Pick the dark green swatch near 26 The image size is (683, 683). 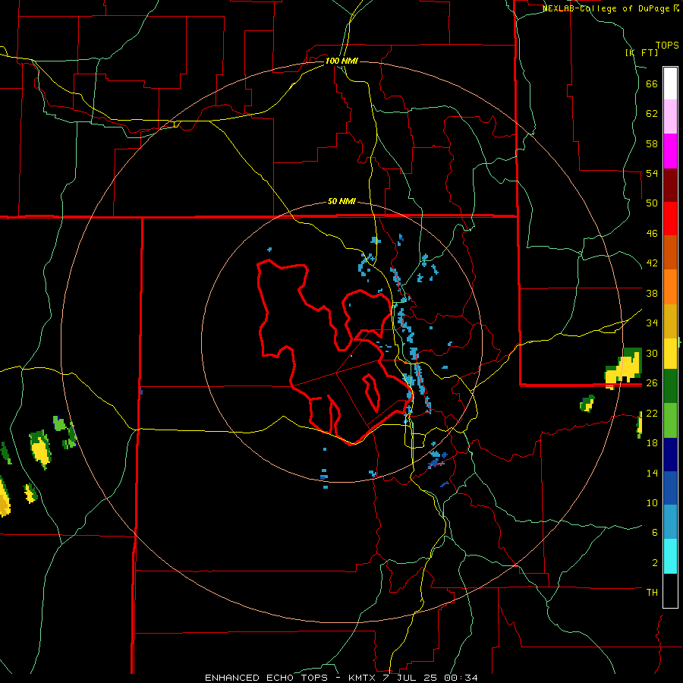(x=670, y=386)
